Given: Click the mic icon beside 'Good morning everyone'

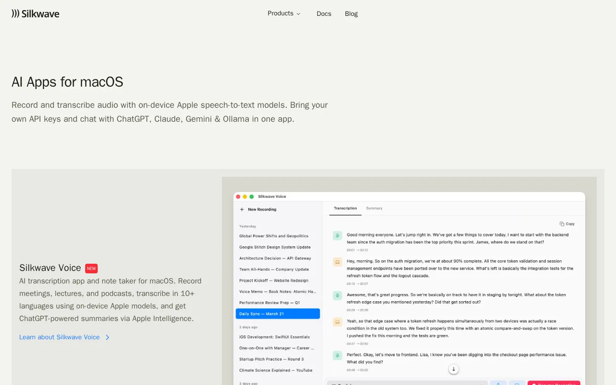Looking at the screenshot, I should click(337, 235).
